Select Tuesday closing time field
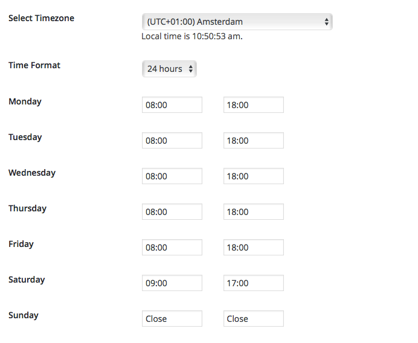 [253, 141]
